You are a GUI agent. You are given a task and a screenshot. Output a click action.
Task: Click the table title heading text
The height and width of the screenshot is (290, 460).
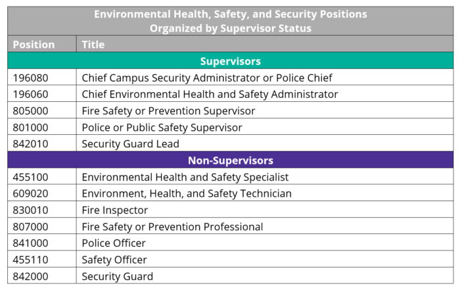click(230, 21)
